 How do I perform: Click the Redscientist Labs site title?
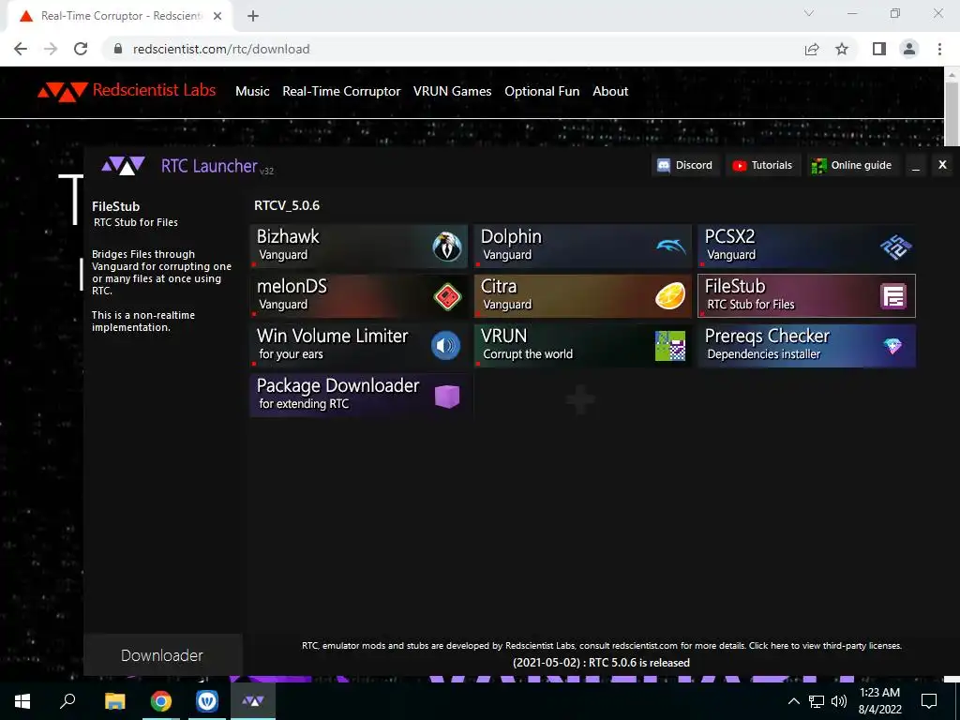155,90
